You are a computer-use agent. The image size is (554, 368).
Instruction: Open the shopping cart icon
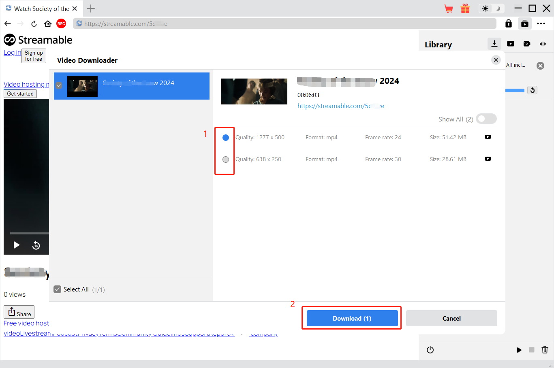[449, 9]
